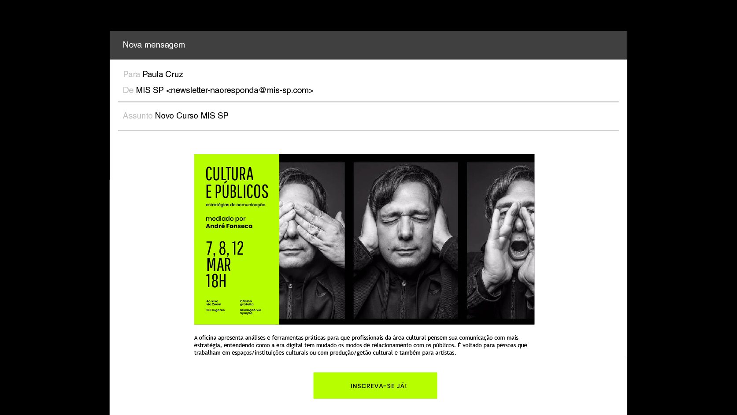The width and height of the screenshot is (737, 415).
Task: Click the subject text Novo Curso MIS SP
Action: coord(192,116)
